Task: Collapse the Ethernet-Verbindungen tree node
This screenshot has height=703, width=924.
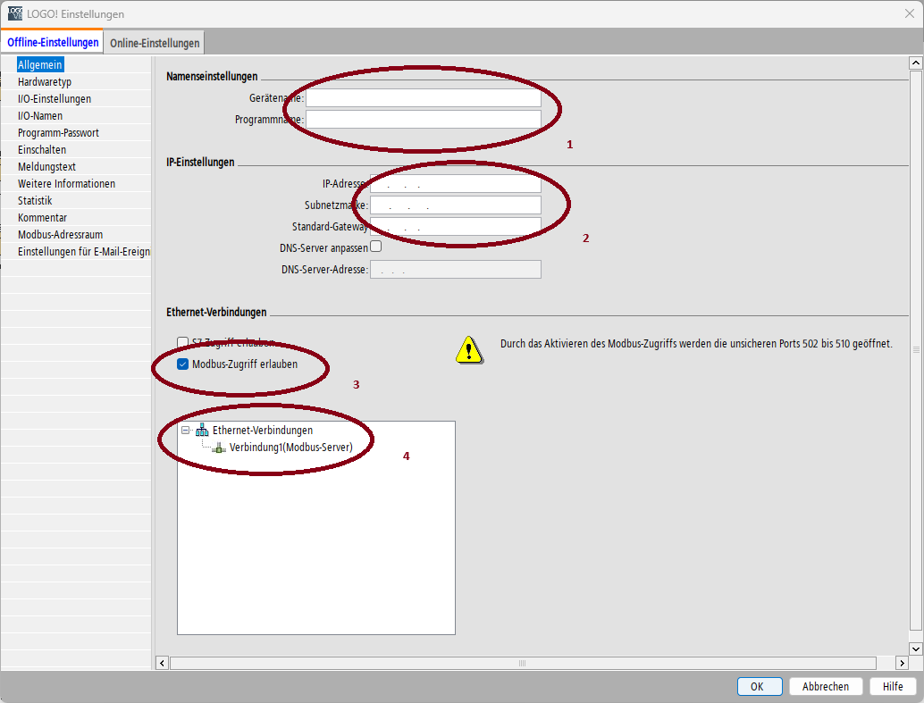Action: click(186, 431)
